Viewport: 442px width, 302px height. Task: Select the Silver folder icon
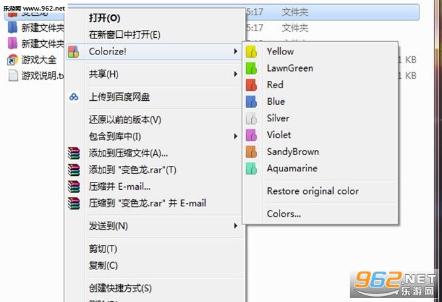[x=251, y=118]
